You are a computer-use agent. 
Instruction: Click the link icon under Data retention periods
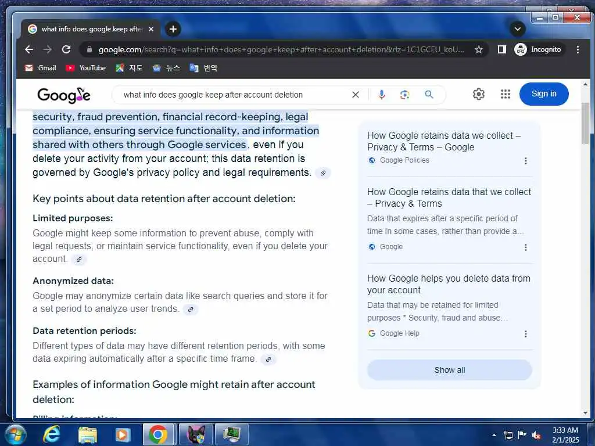click(268, 359)
